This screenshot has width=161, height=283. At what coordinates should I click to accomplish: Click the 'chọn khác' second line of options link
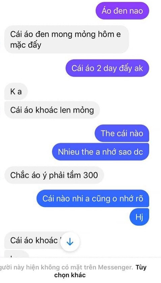pos(70,275)
